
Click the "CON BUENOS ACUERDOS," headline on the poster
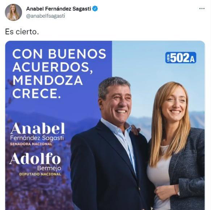point(59,60)
